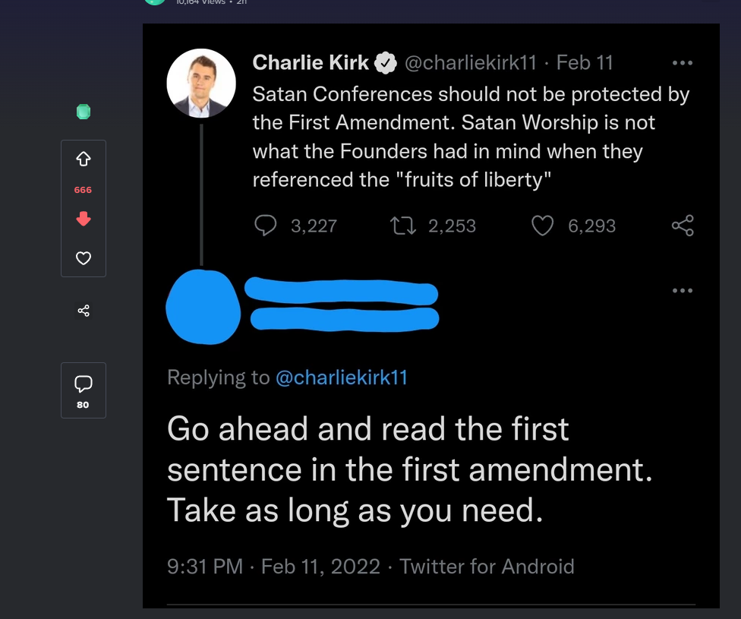Click the verified badge next to Charlie Kirk
Screen dimensions: 741x619
click(x=386, y=63)
